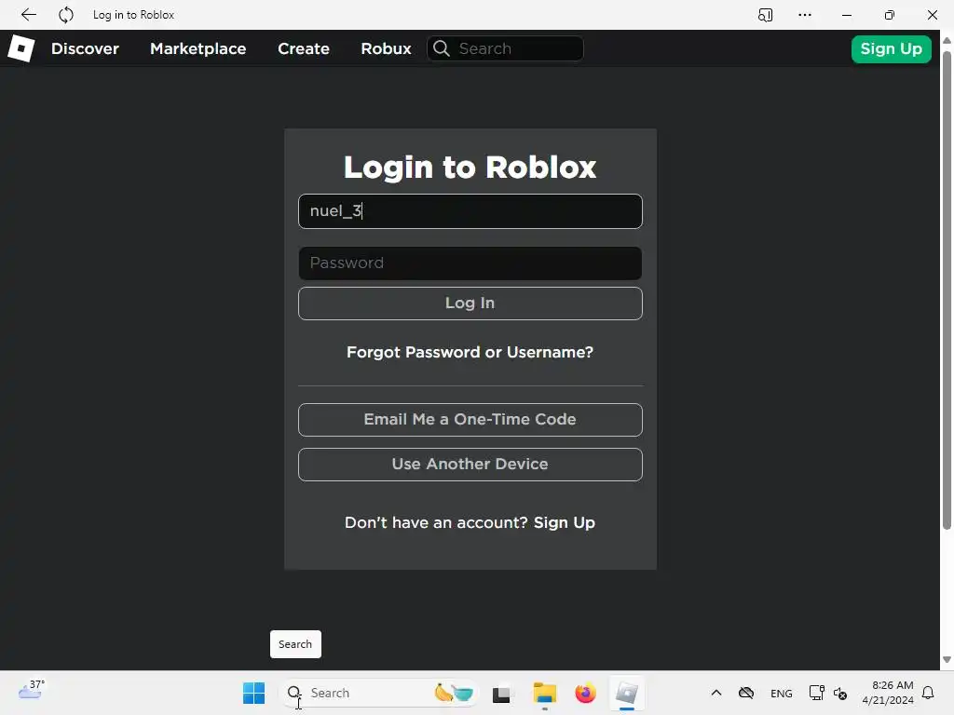The height and width of the screenshot is (715, 954).
Task: Click the OneDrive cloud tray icon
Action: 746,693
